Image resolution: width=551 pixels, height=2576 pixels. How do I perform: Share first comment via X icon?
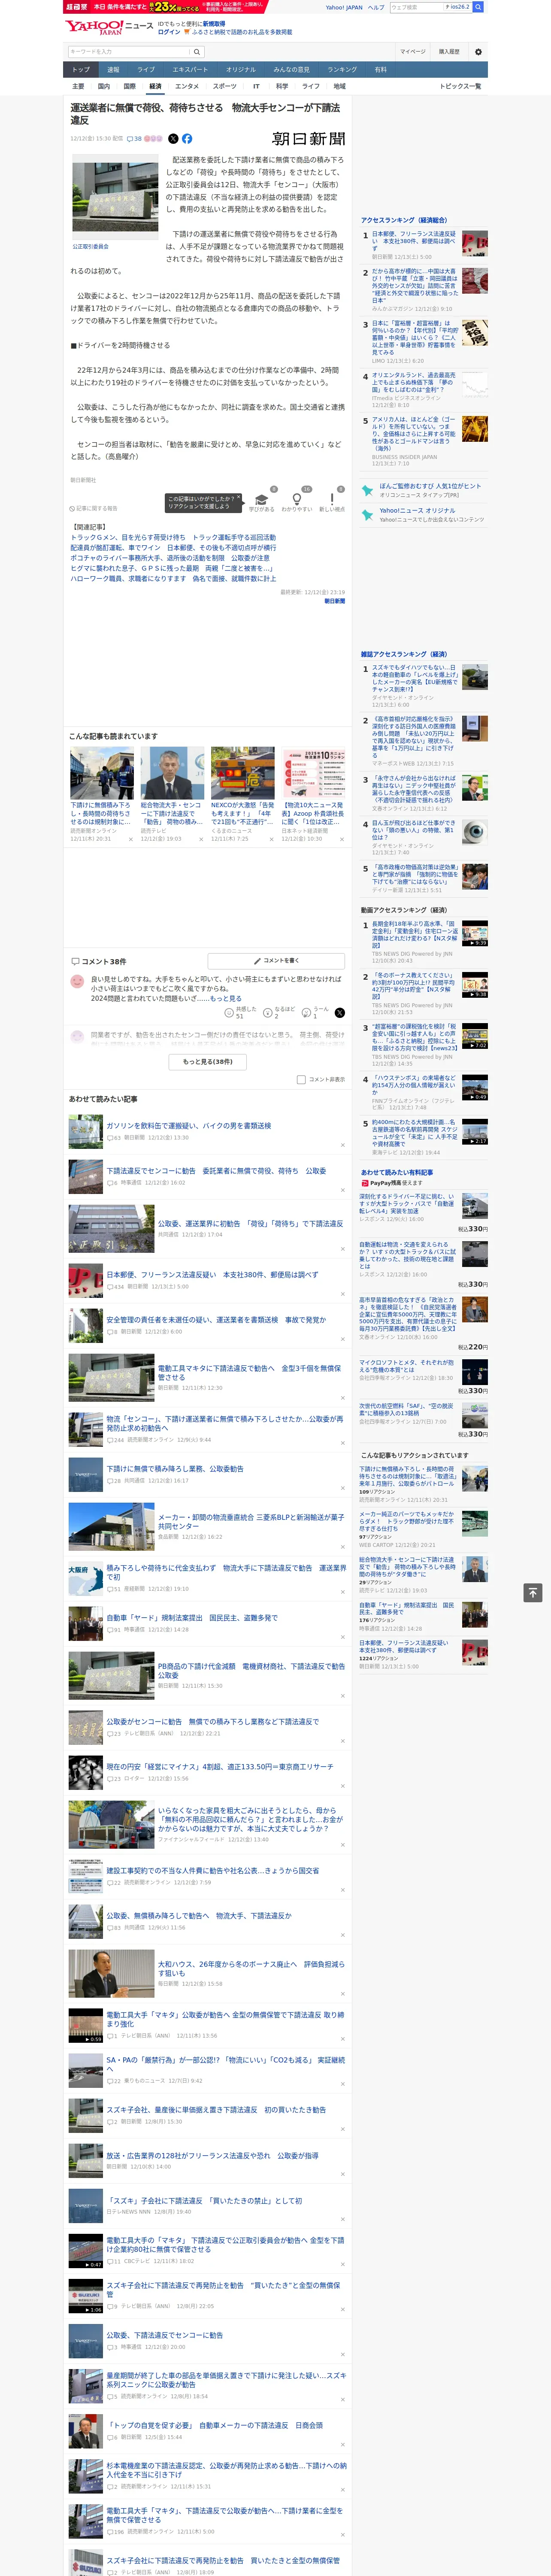pyautogui.click(x=339, y=1013)
